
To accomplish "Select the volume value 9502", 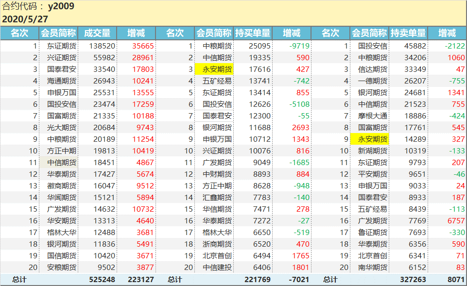I will pyautogui.click(x=106, y=268).
